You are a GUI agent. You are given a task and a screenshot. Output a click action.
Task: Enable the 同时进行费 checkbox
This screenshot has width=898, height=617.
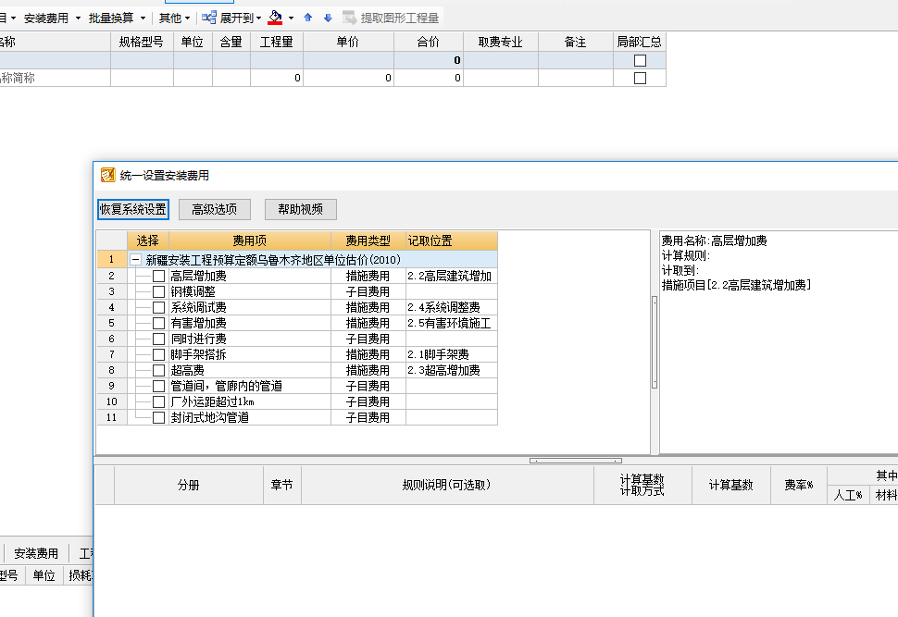click(x=158, y=339)
